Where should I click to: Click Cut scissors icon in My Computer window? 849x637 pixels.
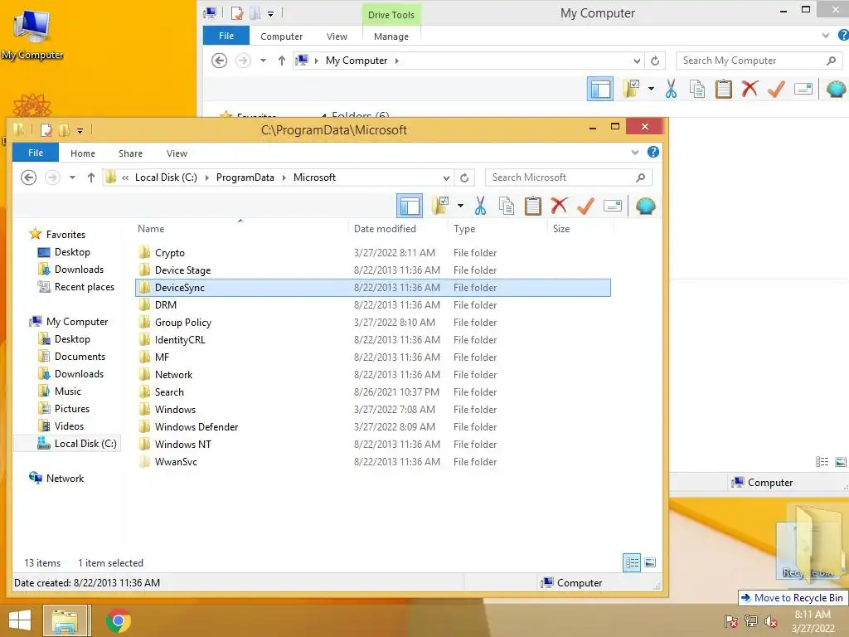(x=671, y=89)
